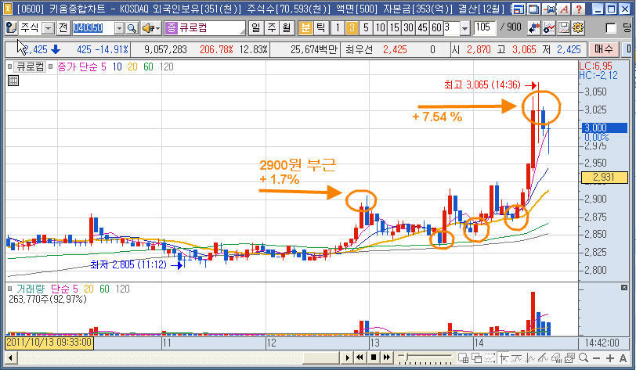Open the help question mark icon
Image resolution: width=636 pixels, height=370 pixels.
point(579,9)
